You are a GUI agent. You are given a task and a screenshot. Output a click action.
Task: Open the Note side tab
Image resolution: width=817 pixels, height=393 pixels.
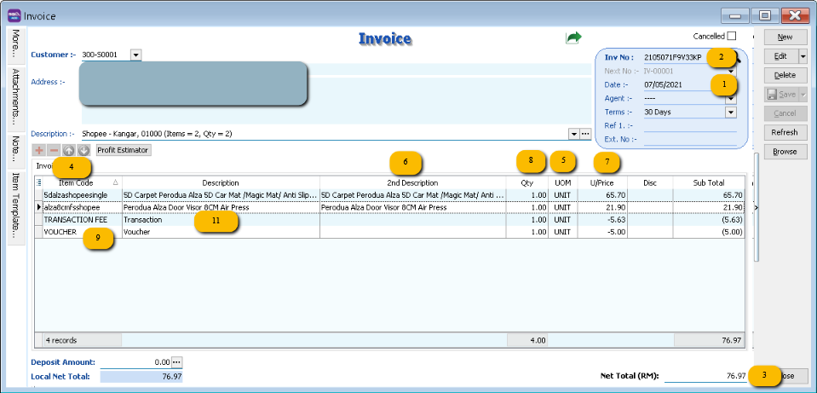15,147
